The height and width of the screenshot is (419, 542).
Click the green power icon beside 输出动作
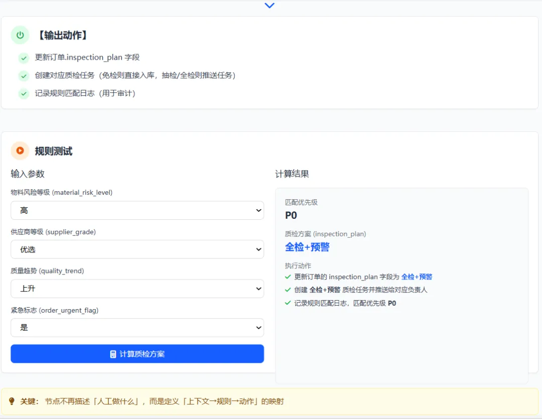[x=20, y=35]
